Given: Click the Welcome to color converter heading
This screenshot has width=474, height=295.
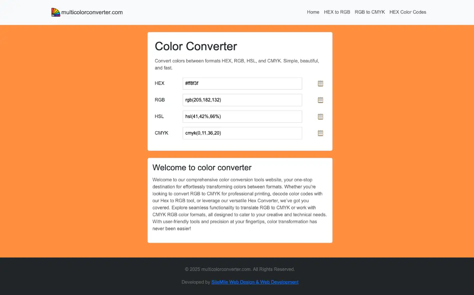Looking at the screenshot, I should point(202,167).
